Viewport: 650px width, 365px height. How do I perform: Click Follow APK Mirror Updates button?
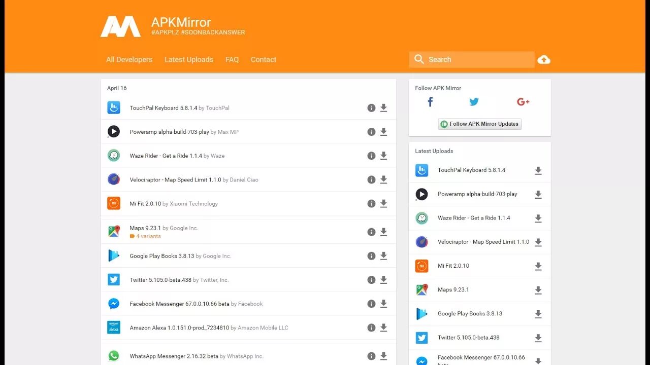coord(480,124)
